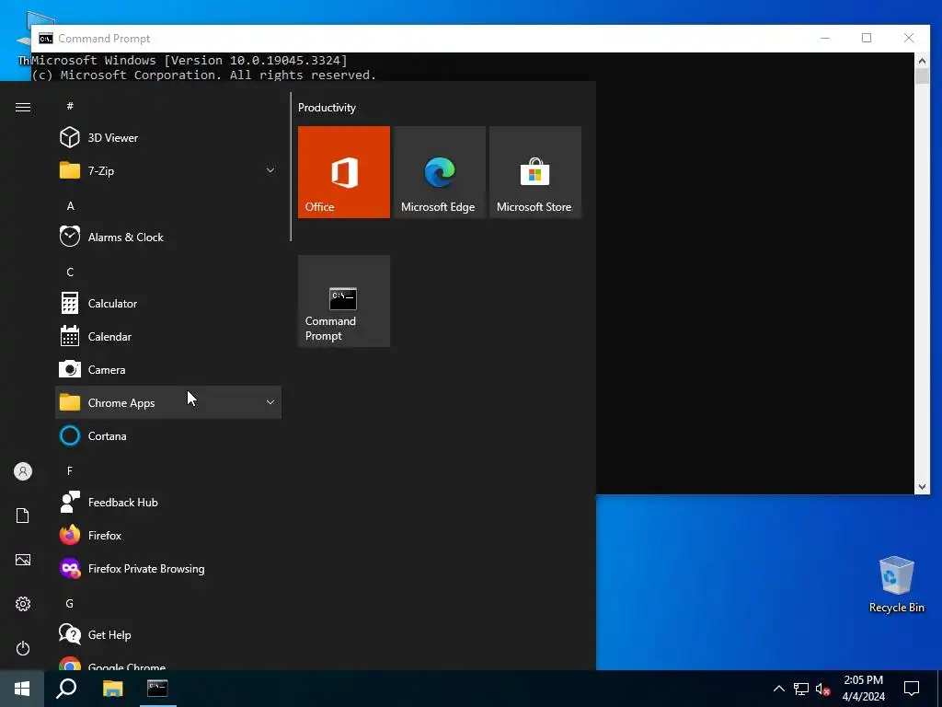
Task: Click the 'G' letter header
Action: pos(70,604)
